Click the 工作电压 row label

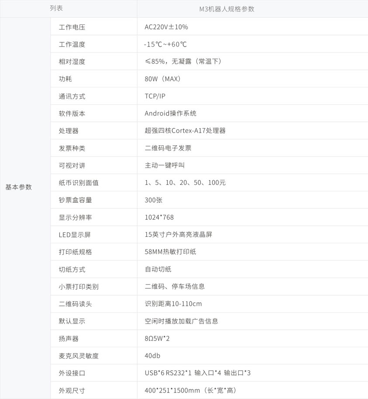72,27
